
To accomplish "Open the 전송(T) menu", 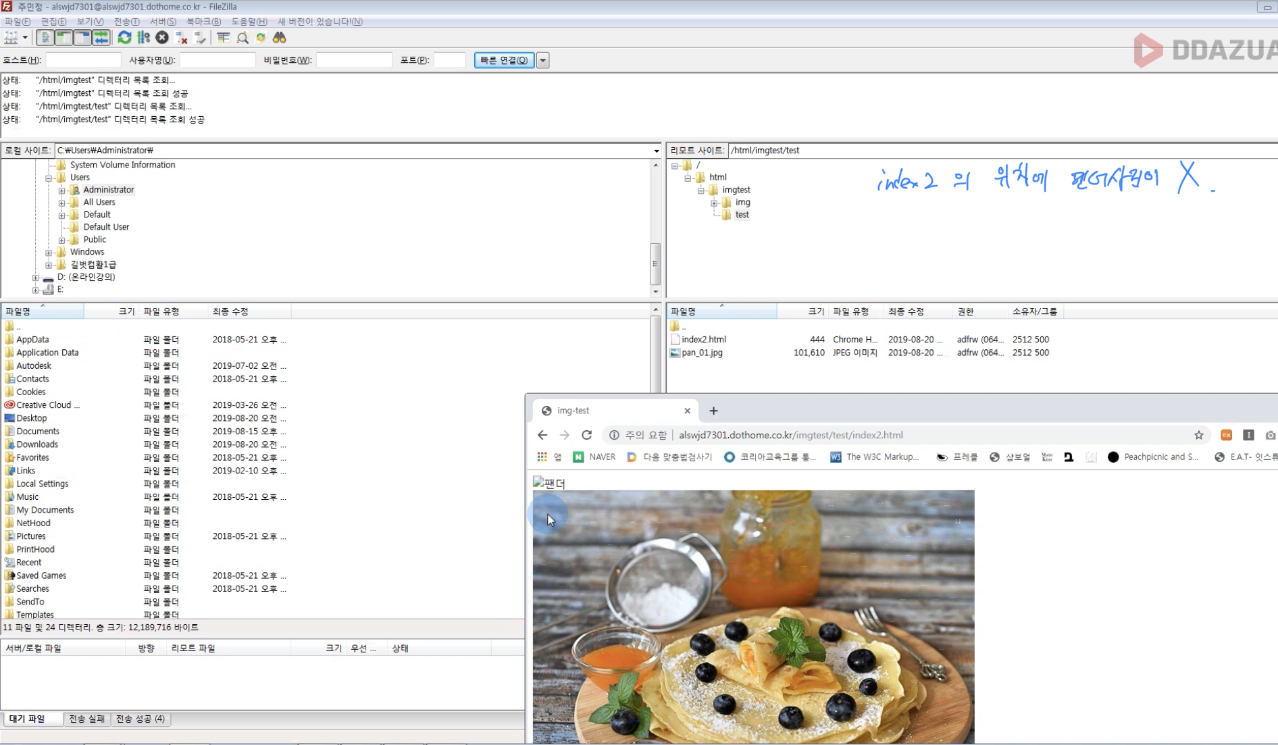I will [x=126, y=22].
